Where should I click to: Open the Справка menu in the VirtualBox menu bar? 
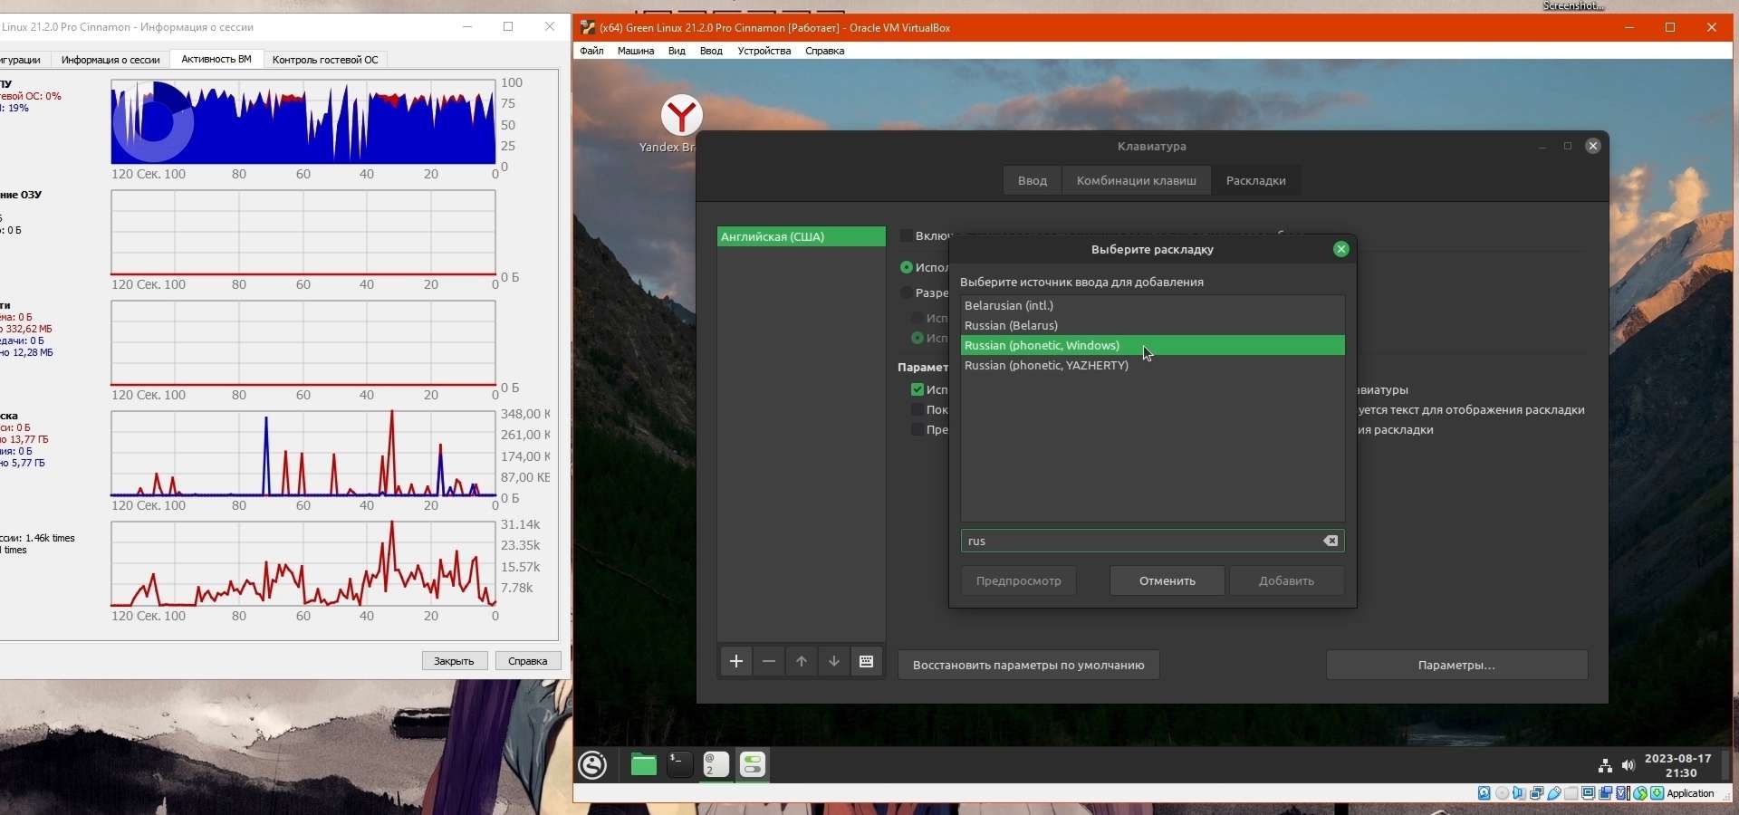point(825,51)
